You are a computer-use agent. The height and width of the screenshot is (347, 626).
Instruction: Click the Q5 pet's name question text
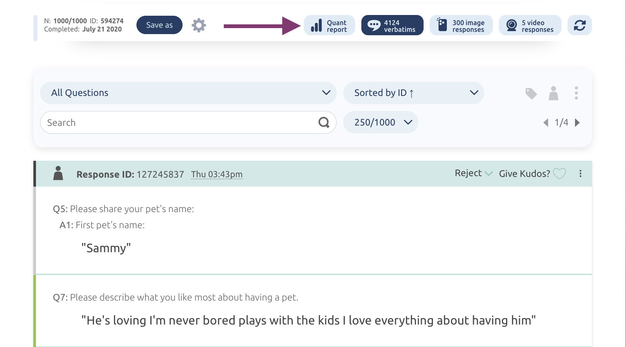click(x=123, y=209)
